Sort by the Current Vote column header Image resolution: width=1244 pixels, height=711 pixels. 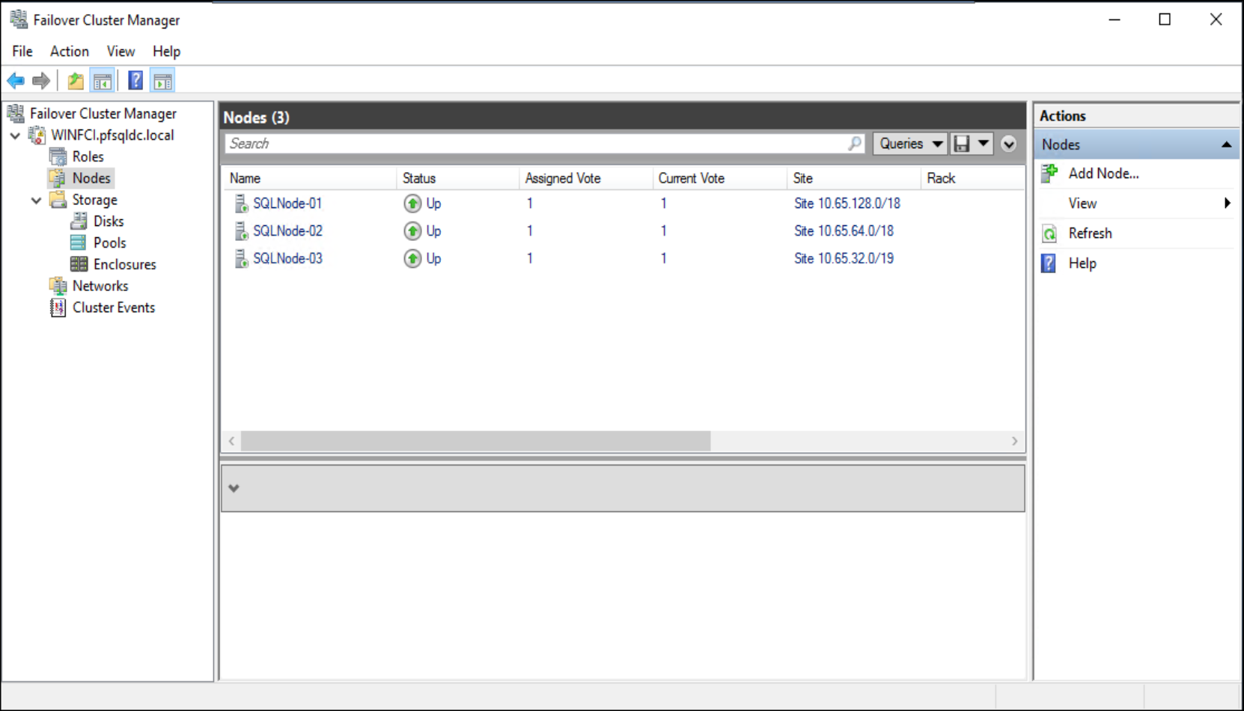tap(719, 179)
